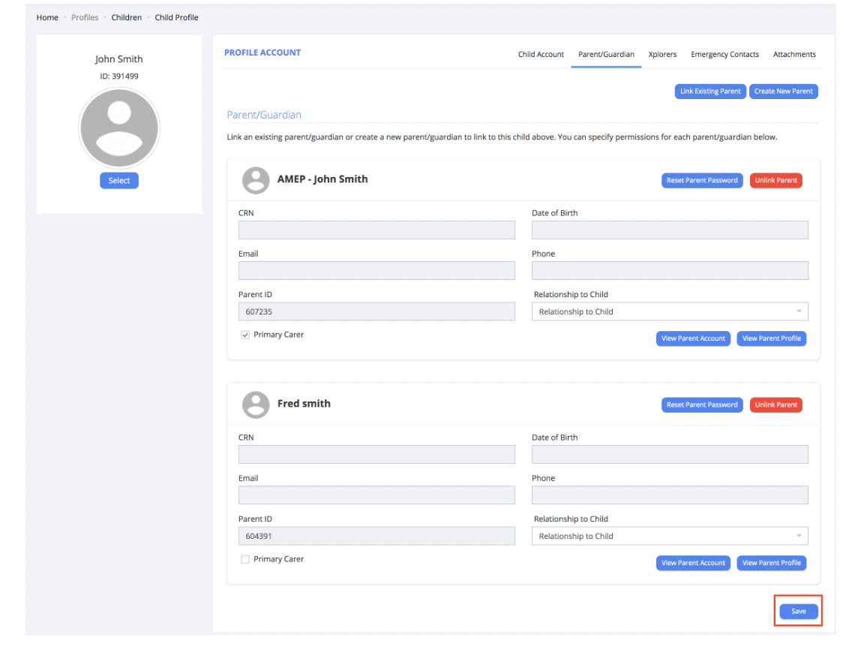The image size is (864, 653).
Task: Unlink Fred smith from this child
Action: coord(775,405)
